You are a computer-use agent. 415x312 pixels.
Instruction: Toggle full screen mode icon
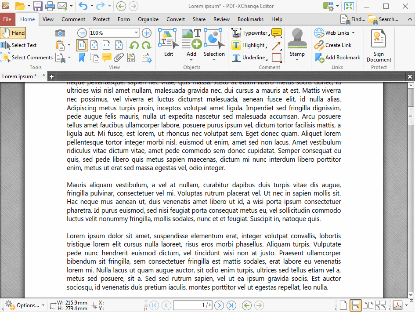349,6
